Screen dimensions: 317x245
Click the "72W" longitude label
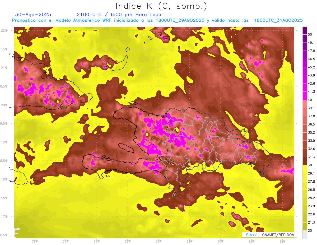pos(158,242)
